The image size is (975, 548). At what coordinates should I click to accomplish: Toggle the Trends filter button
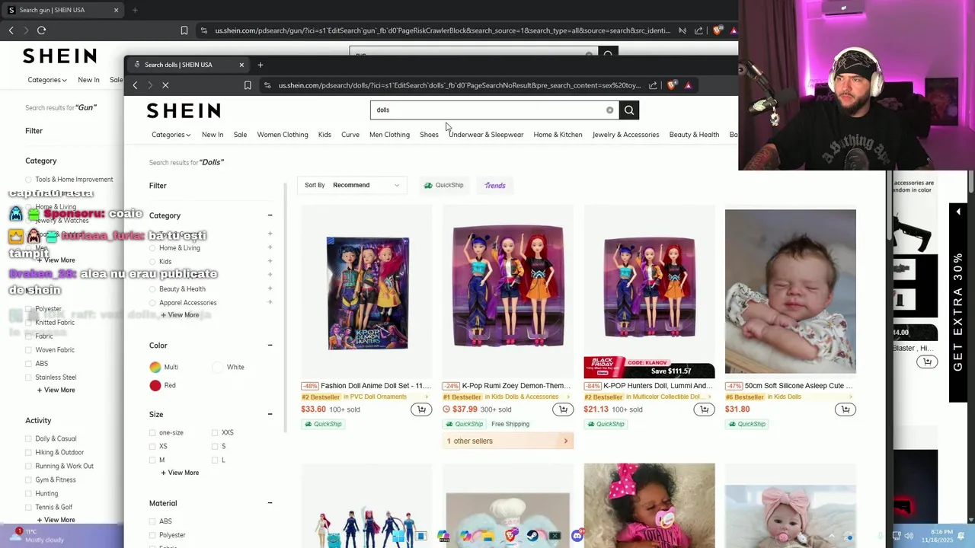point(495,185)
